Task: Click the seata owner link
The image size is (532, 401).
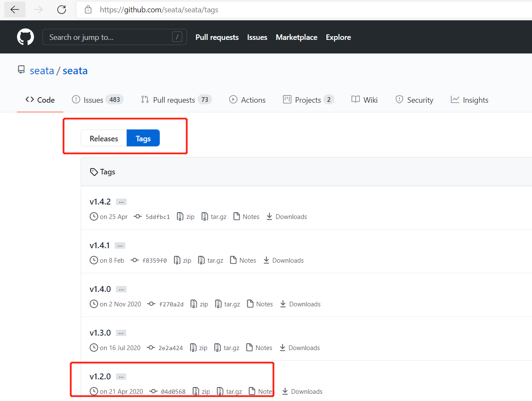Action: (x=42, y=70)
